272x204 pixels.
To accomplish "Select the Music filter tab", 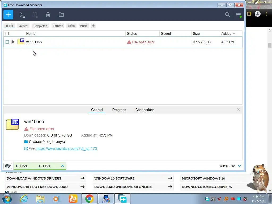I will [83, 26].
